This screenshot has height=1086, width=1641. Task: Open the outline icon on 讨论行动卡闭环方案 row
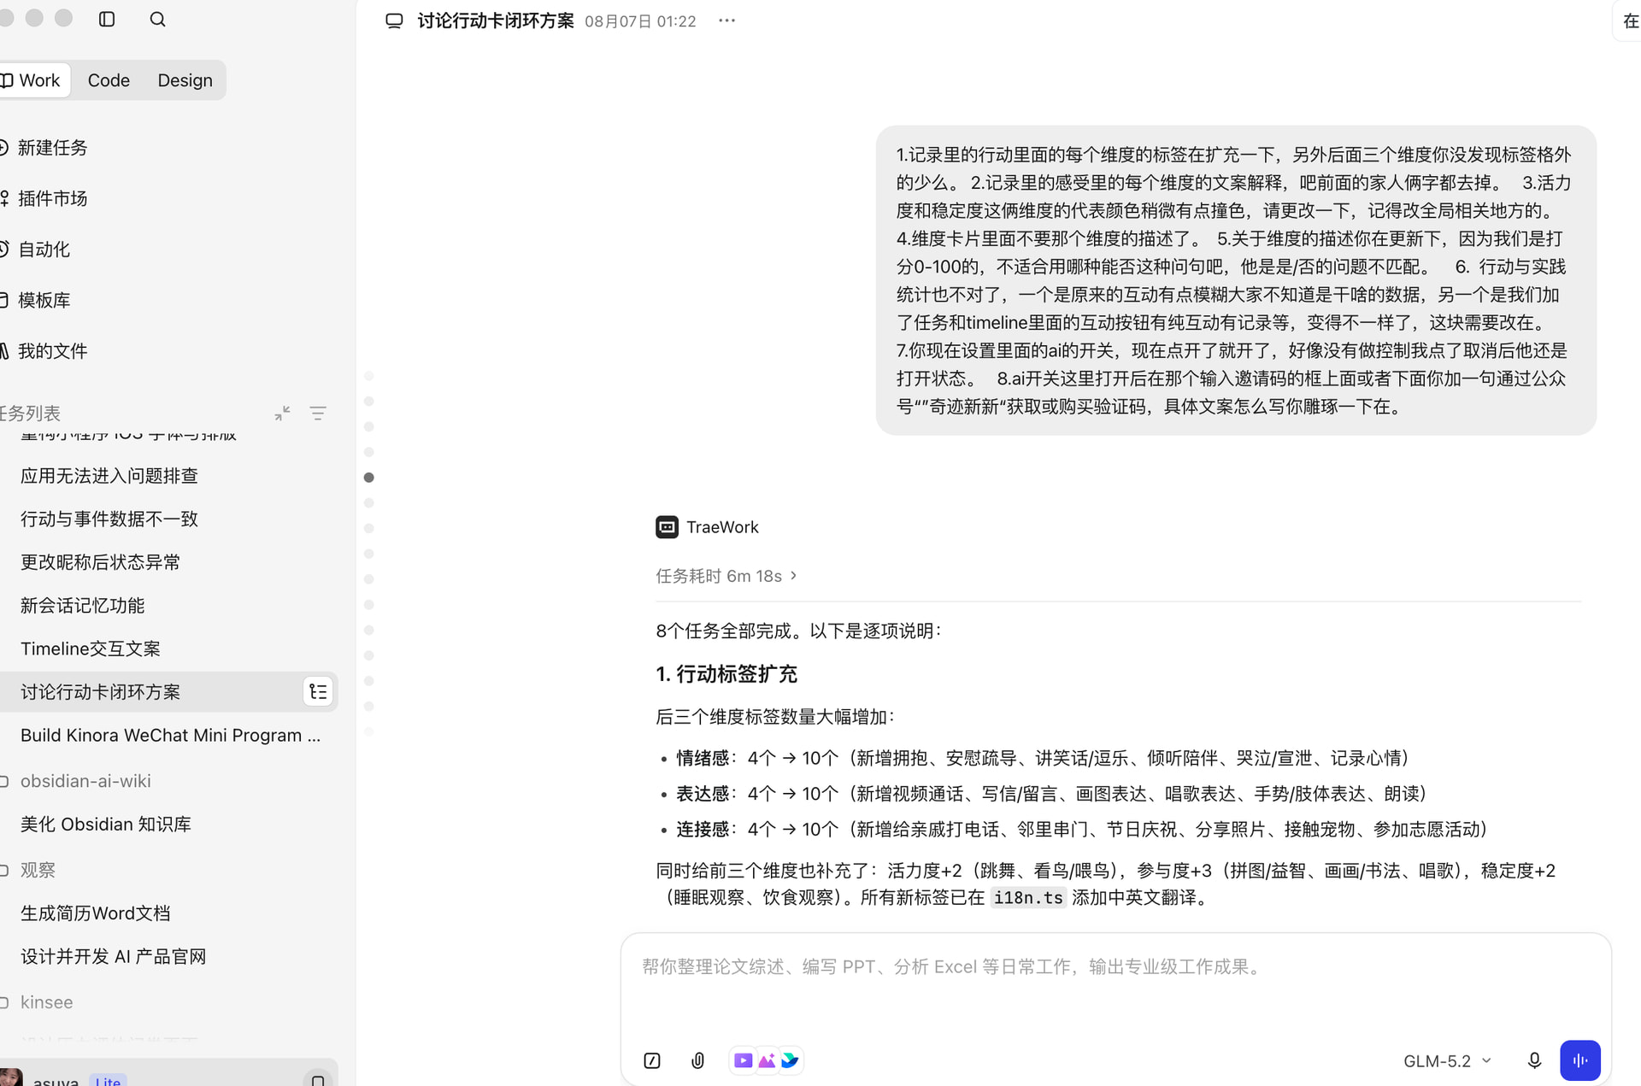pyautogui.click(x=318, y=691)
